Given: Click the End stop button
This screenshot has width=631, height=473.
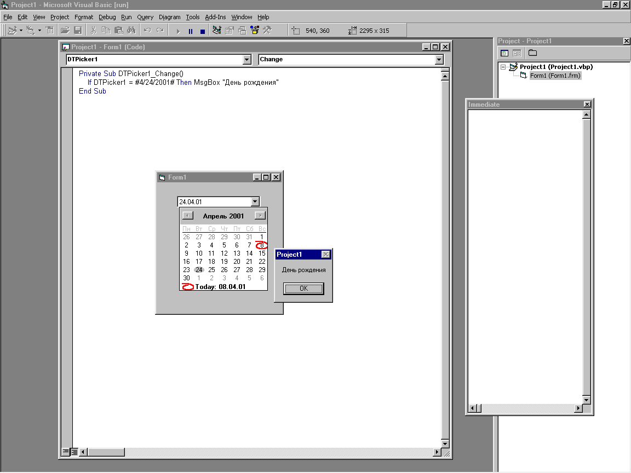Looking at the screenshot, I should tap(203, 31).
